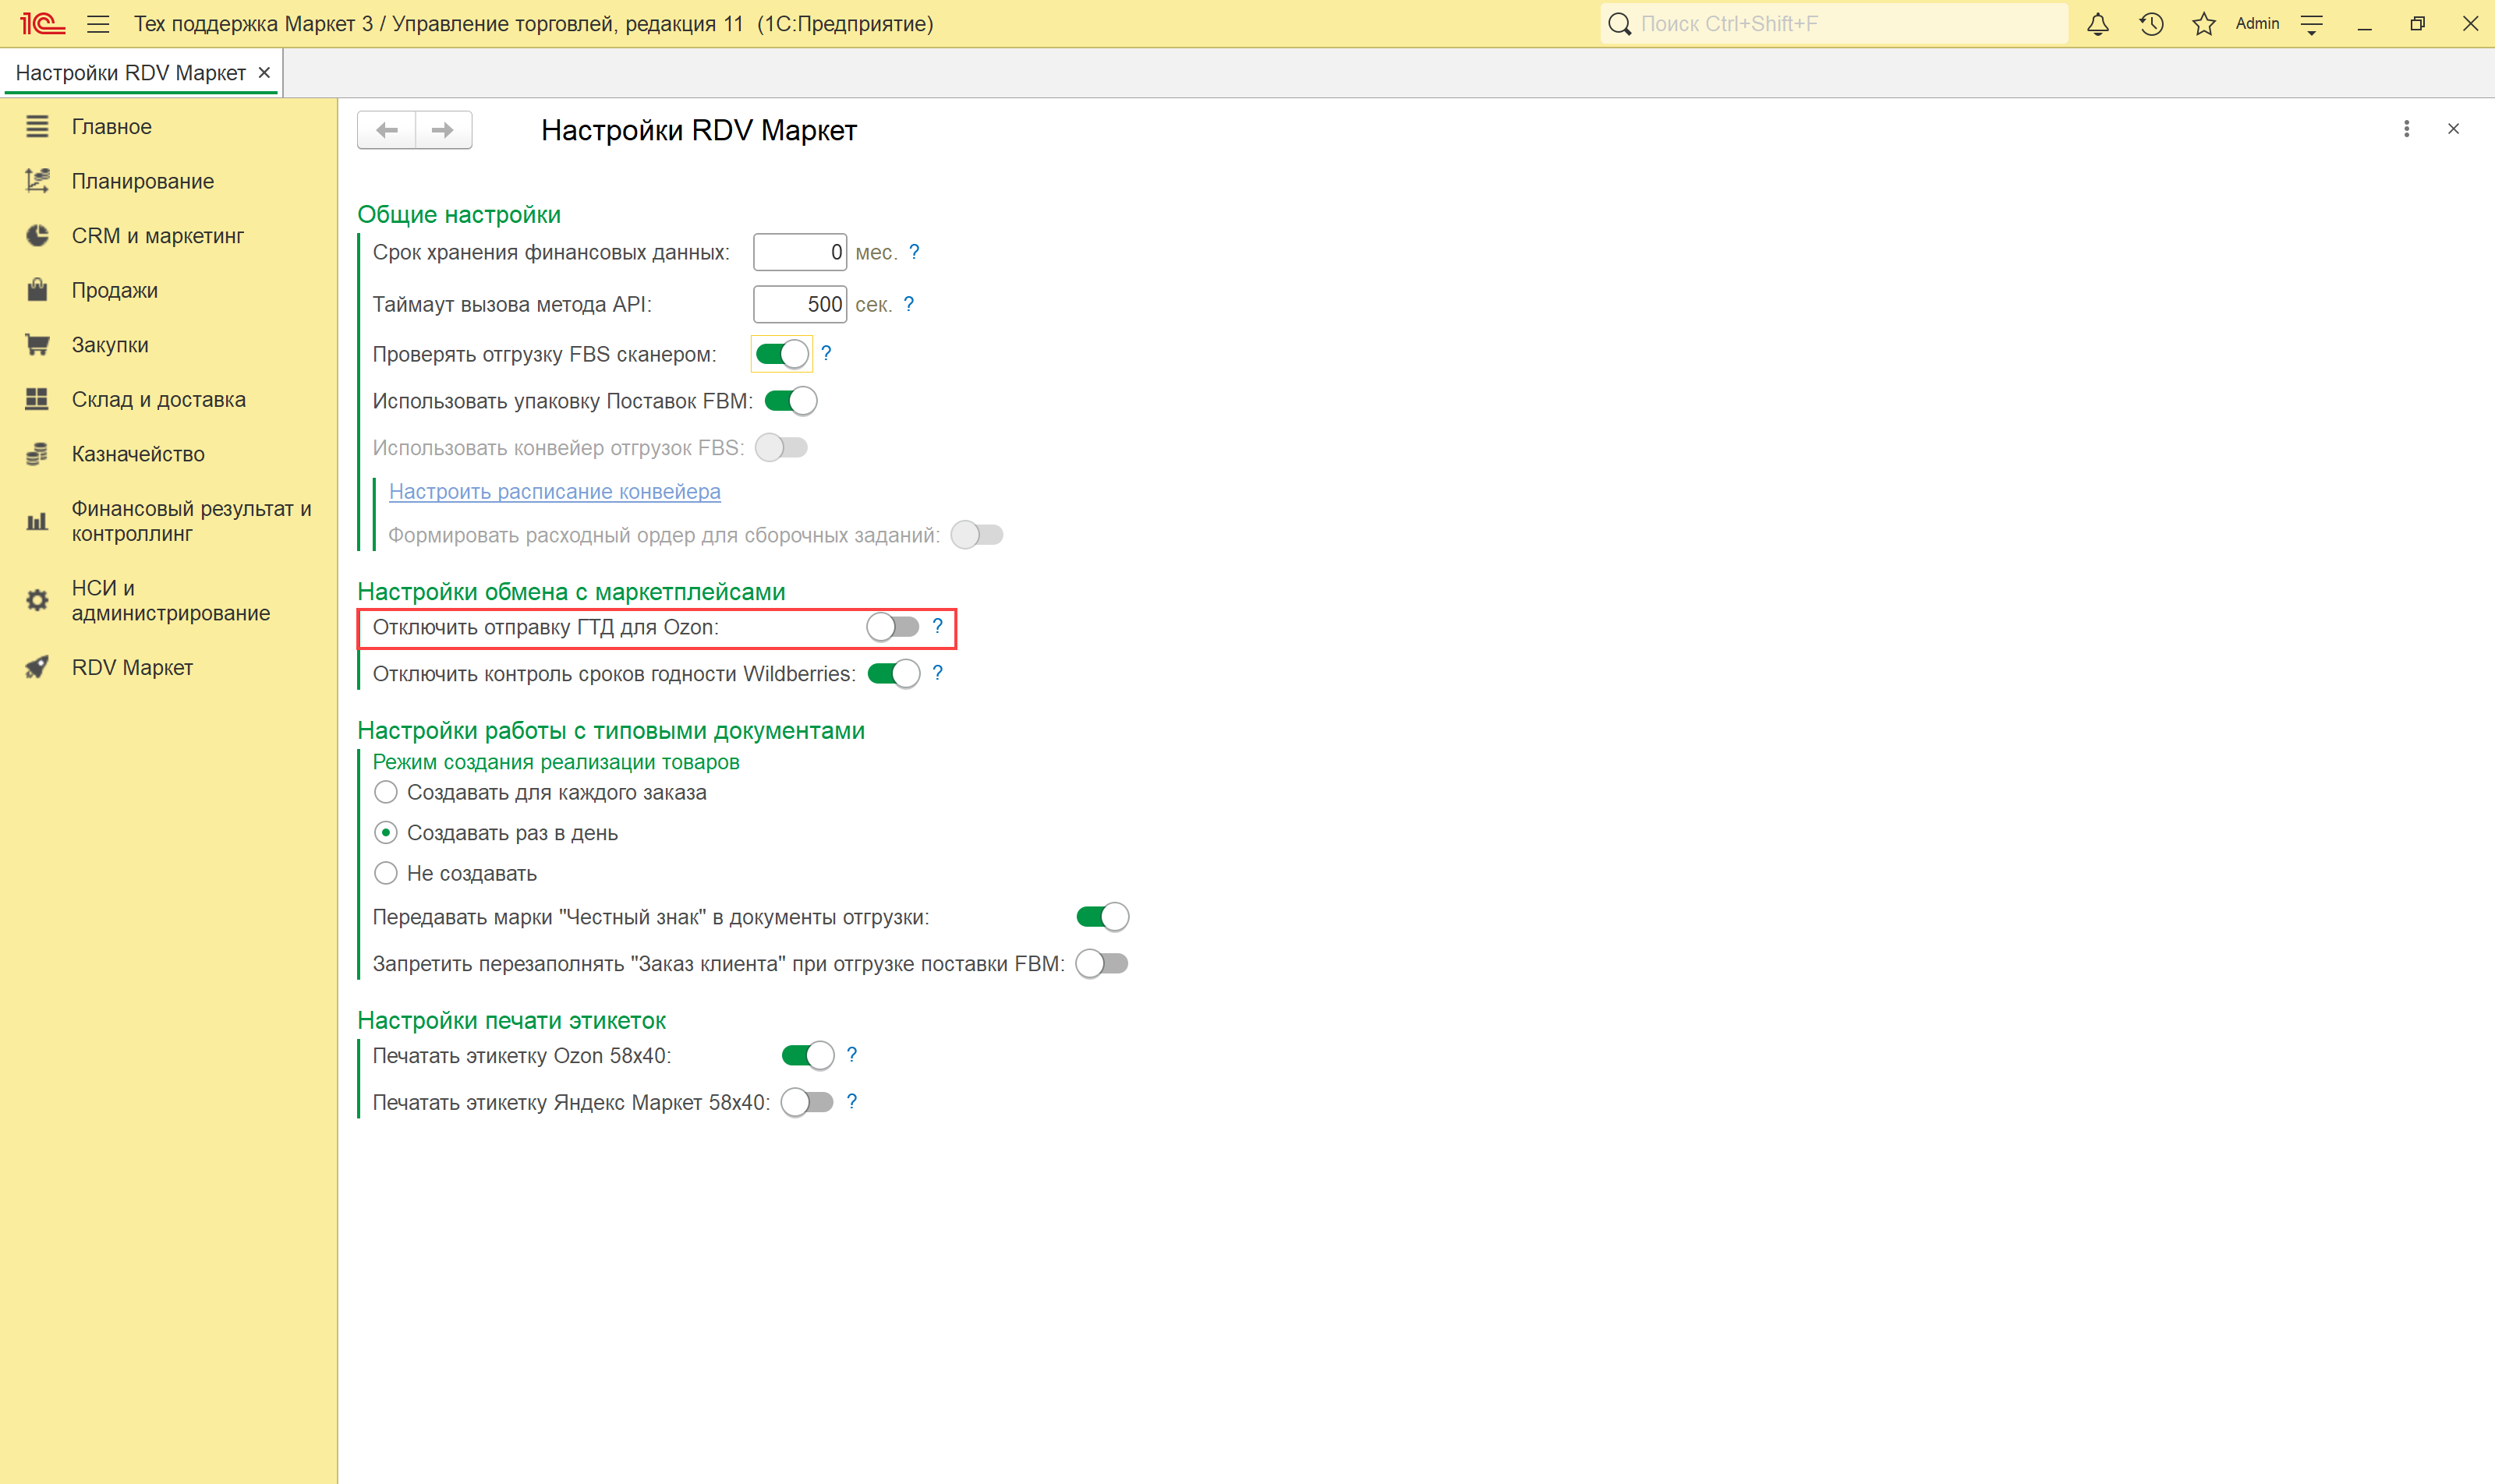Click the Срок хранения финансовых данных field
The image size is (2495, 1484).
[798, 252]
